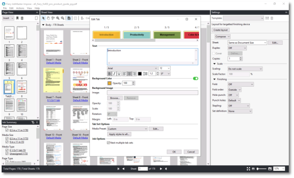This screenshot has width=294, height=178.
Task: Enable the Cover checkbox
Action: [x=214, y=53]
